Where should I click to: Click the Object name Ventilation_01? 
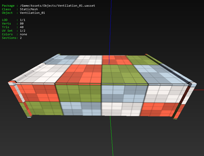tap(33, 13)
